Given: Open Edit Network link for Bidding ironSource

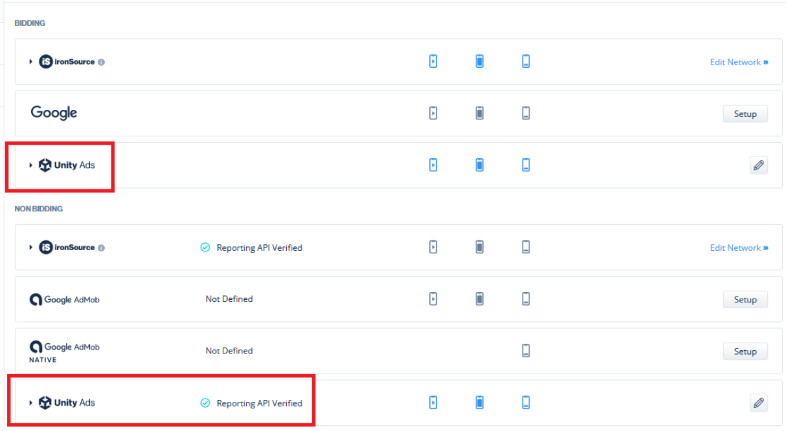Looking at the screenshot, I should point(739,62).
